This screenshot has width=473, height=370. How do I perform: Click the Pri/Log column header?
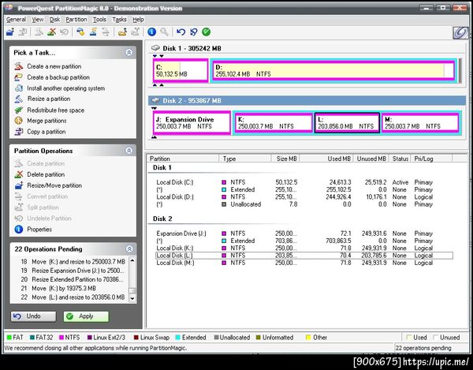[x=431, y=159]
